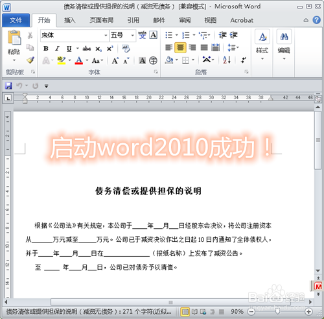Image resolution: width=324 pixels, height=319 pixels.
Task: Apply subscript formatting
Action: point(98,49)
